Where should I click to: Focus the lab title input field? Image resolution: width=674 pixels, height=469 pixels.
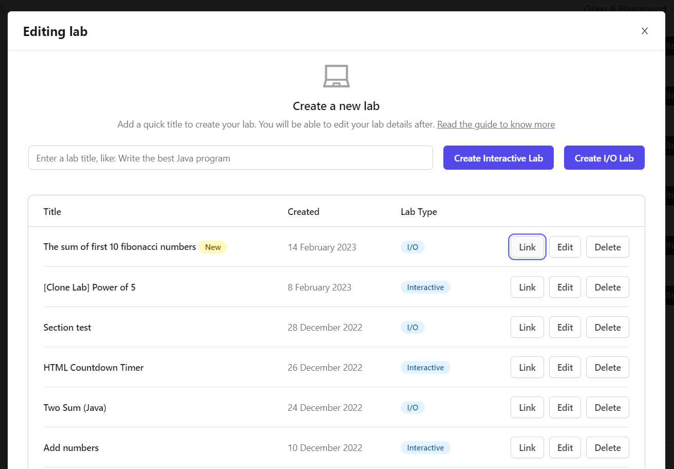(230, 158)
